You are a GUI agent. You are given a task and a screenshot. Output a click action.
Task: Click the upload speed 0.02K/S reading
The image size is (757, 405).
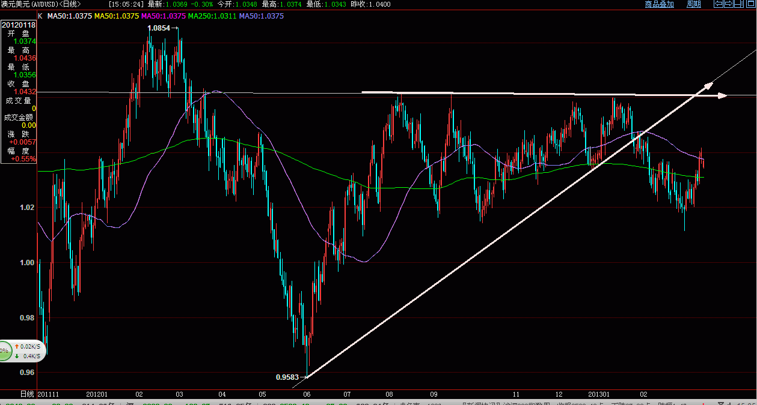click(x=30, y=347)
